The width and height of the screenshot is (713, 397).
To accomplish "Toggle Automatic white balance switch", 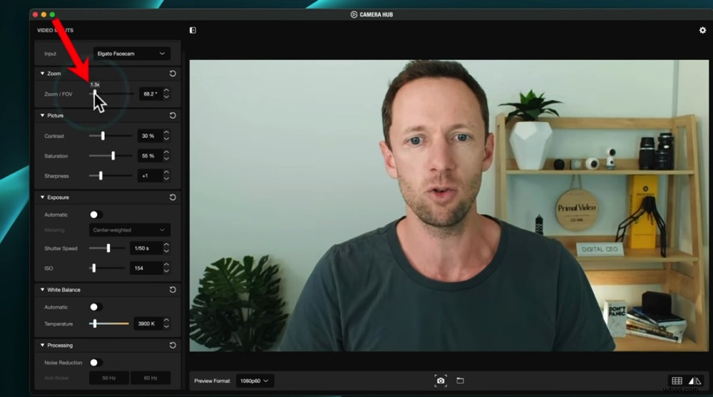I will pos(96,307).
